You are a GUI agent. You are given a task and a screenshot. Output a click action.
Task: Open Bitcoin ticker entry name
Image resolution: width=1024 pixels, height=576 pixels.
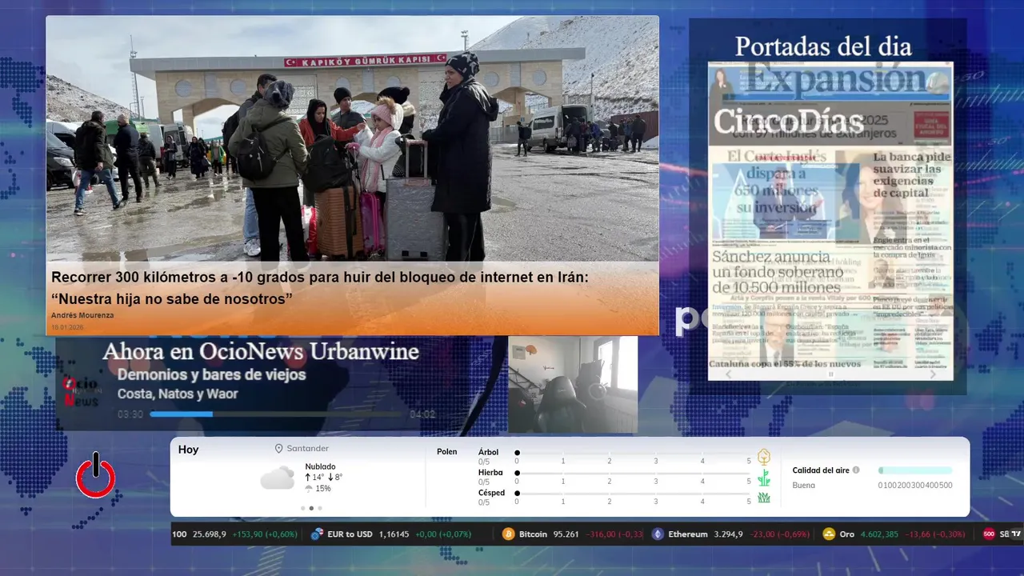coord(533,534)
